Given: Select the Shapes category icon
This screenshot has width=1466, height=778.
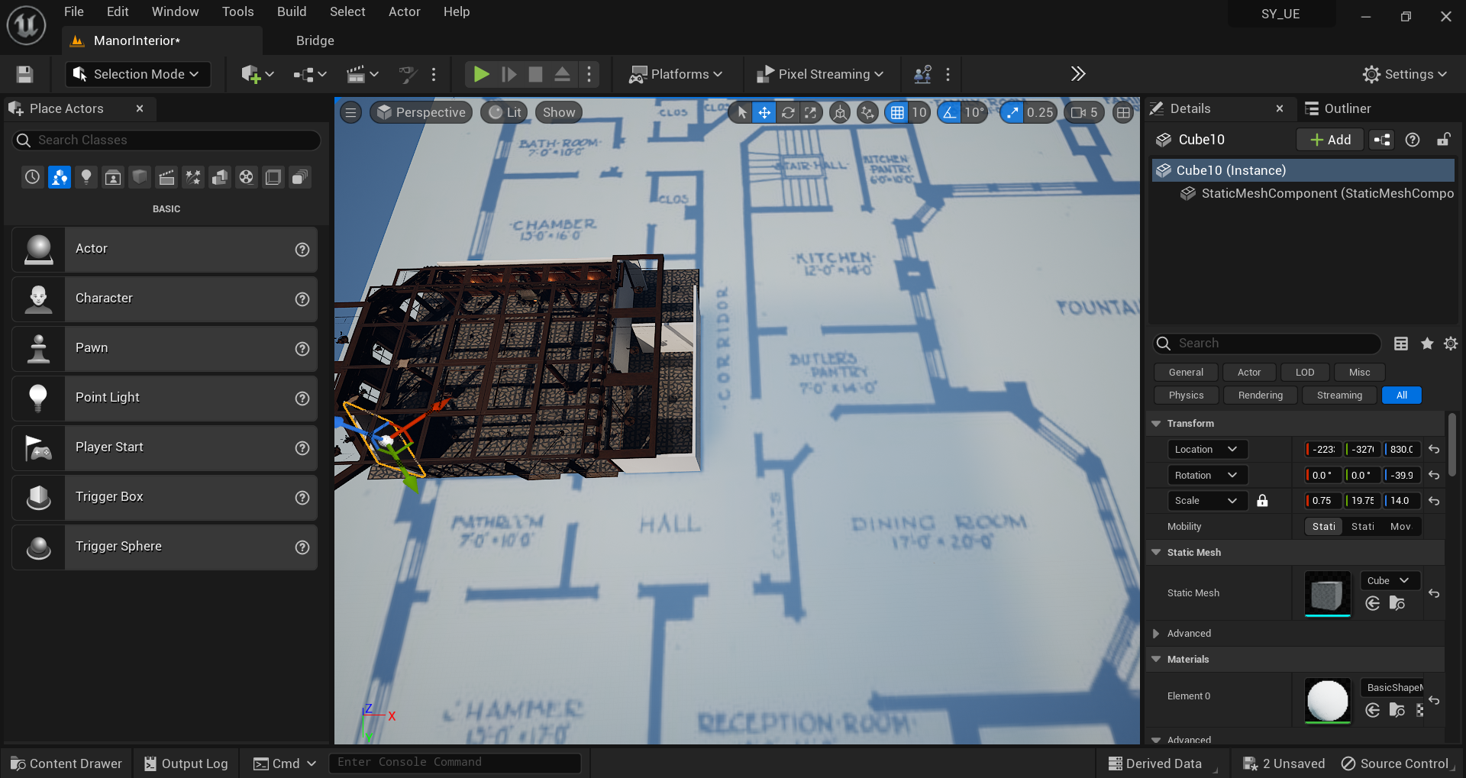Looking at the screenshot, I should [140, 177].
